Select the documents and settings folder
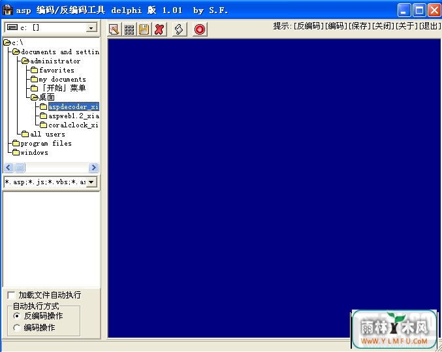 (55, 52)
